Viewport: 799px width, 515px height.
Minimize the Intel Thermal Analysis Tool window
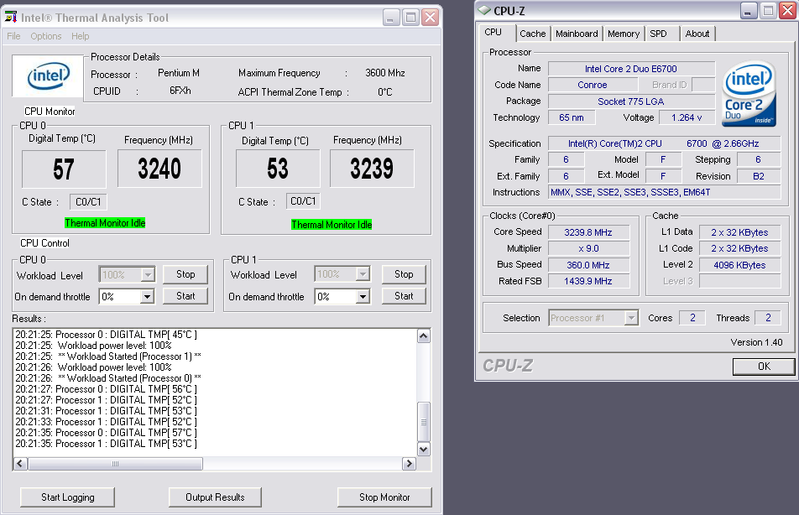pos(391,18)
